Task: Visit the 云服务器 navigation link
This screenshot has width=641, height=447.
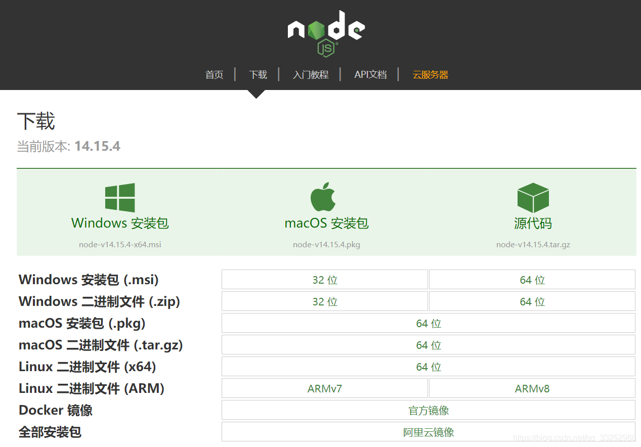Action: (431, 75)
